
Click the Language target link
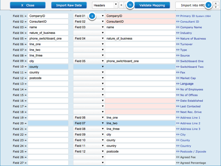point(185,84)
